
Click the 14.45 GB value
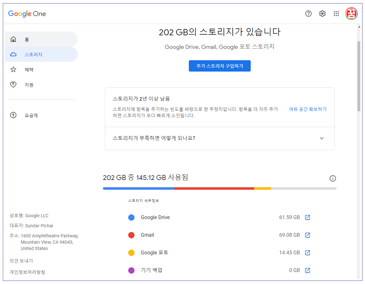click(289, 252)
